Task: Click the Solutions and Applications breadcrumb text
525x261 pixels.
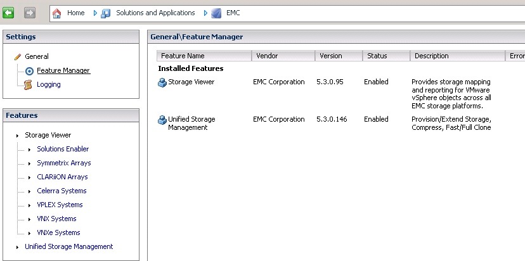Action: [x=155, y=13]
